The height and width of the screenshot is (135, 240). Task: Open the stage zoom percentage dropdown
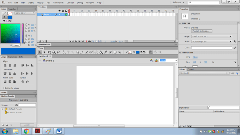(x=176, y=60)
